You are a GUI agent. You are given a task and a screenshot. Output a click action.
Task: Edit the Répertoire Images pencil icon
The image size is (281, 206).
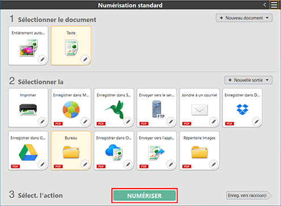tap(213, 164)
